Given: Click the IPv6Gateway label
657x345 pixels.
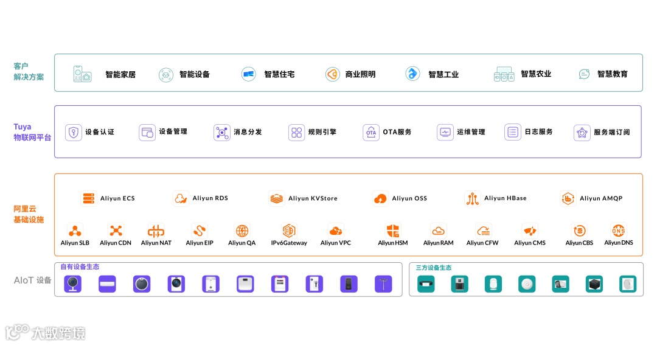Looking at the screenshot, I should (x=289, y=243).
